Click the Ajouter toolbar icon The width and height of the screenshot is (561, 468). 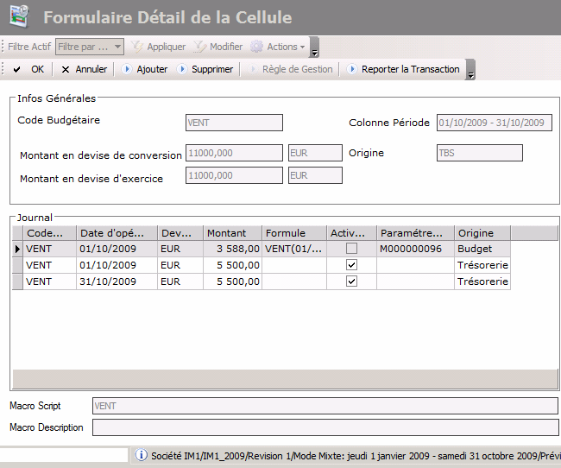[x=128, y=69]
